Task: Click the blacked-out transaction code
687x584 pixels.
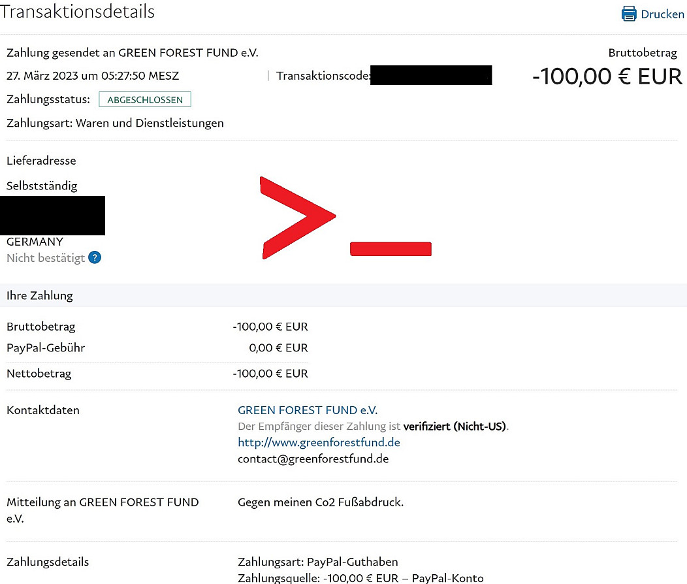Action: 431,75
